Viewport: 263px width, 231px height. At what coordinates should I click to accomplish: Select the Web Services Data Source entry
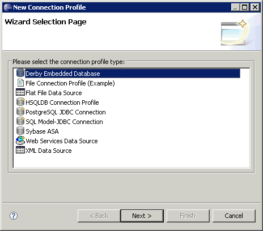62,141
